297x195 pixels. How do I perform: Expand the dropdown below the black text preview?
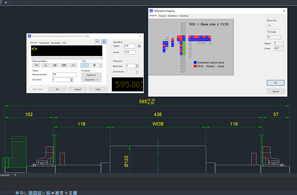point(101,58)
